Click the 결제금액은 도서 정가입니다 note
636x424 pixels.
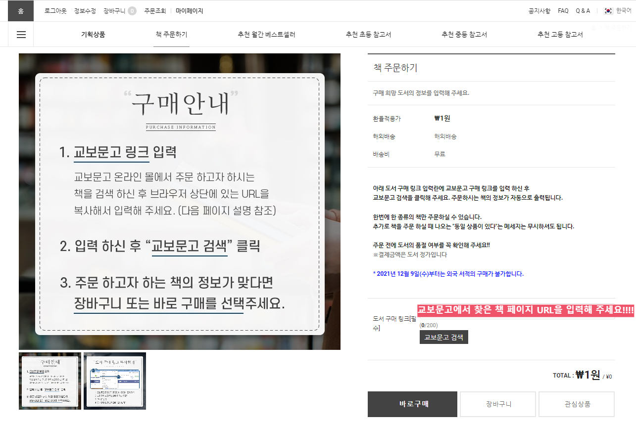coord(410,254)
